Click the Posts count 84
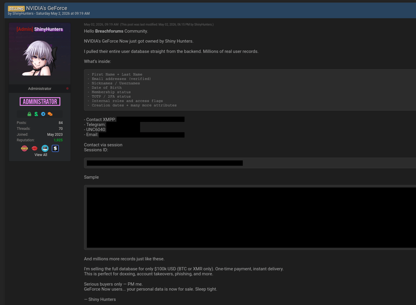The image size is (416, 305). pos(61,123)
